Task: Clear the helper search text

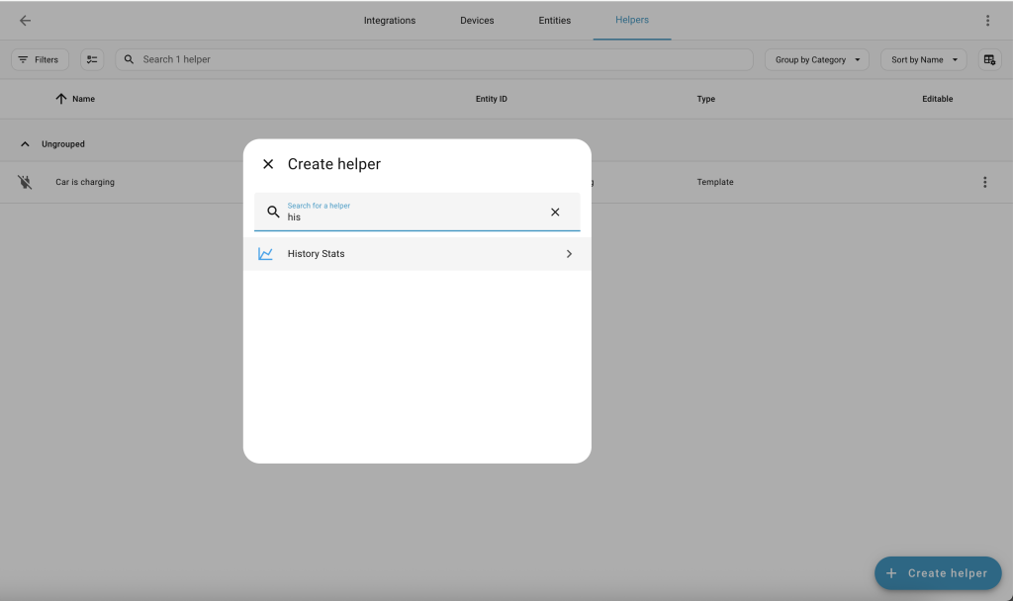Action: (x=555, y=212)
